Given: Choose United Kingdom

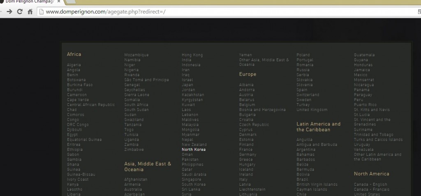Looking at the screenshot, I should coord(312,110).
